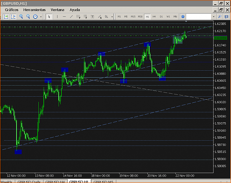Open the search box dropdown arrow
This screenshot has width=231, height=183.
(214, 17)
